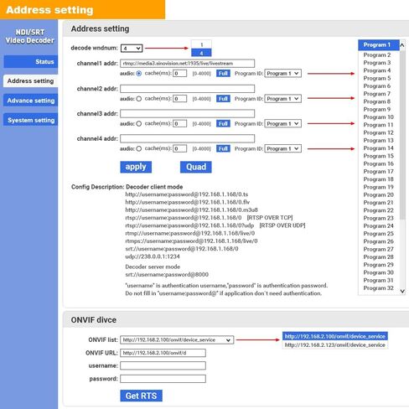Select Program 19 in the program list
This screenshot has height=409, width=409.
(x=379, y=187)
